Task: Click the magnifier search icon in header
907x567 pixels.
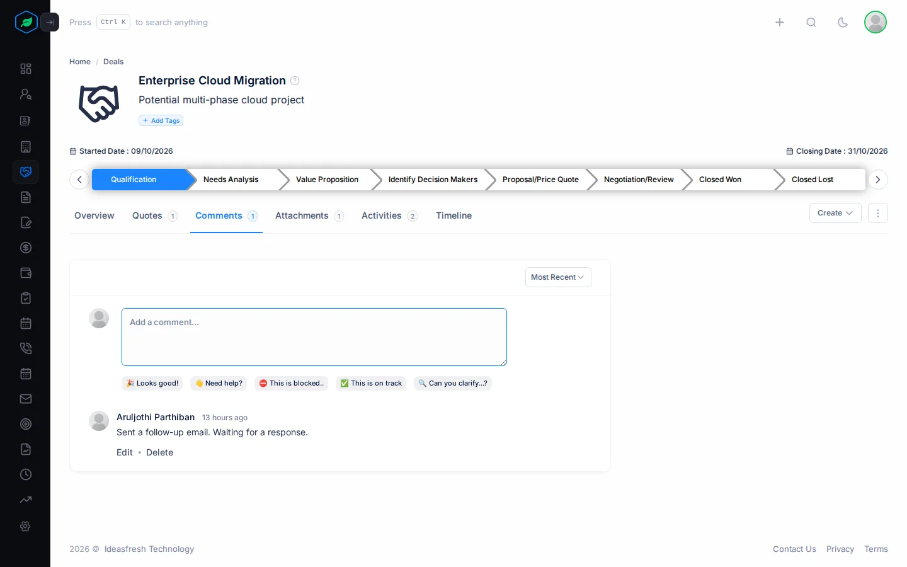Action: point(811,22)
